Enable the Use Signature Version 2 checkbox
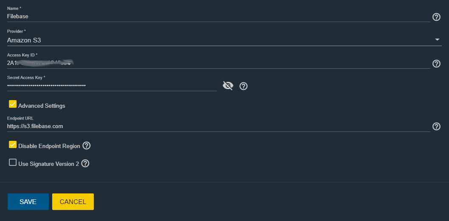449x221 pixels. pyautogui.click(x=13, y=162)
